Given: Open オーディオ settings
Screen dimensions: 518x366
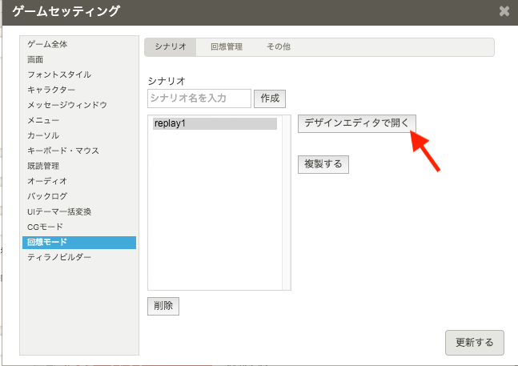Looking at the screenshot, I should 47,181.
